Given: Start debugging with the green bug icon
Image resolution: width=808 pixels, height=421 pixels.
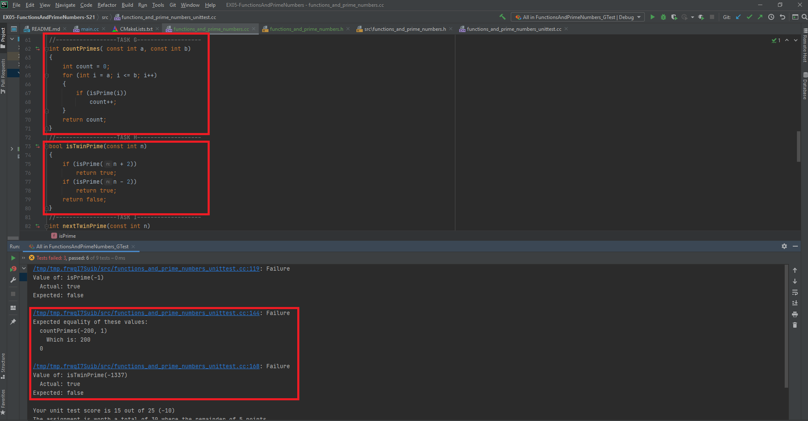Looking at the screenshot, I should tap(663, 17).
